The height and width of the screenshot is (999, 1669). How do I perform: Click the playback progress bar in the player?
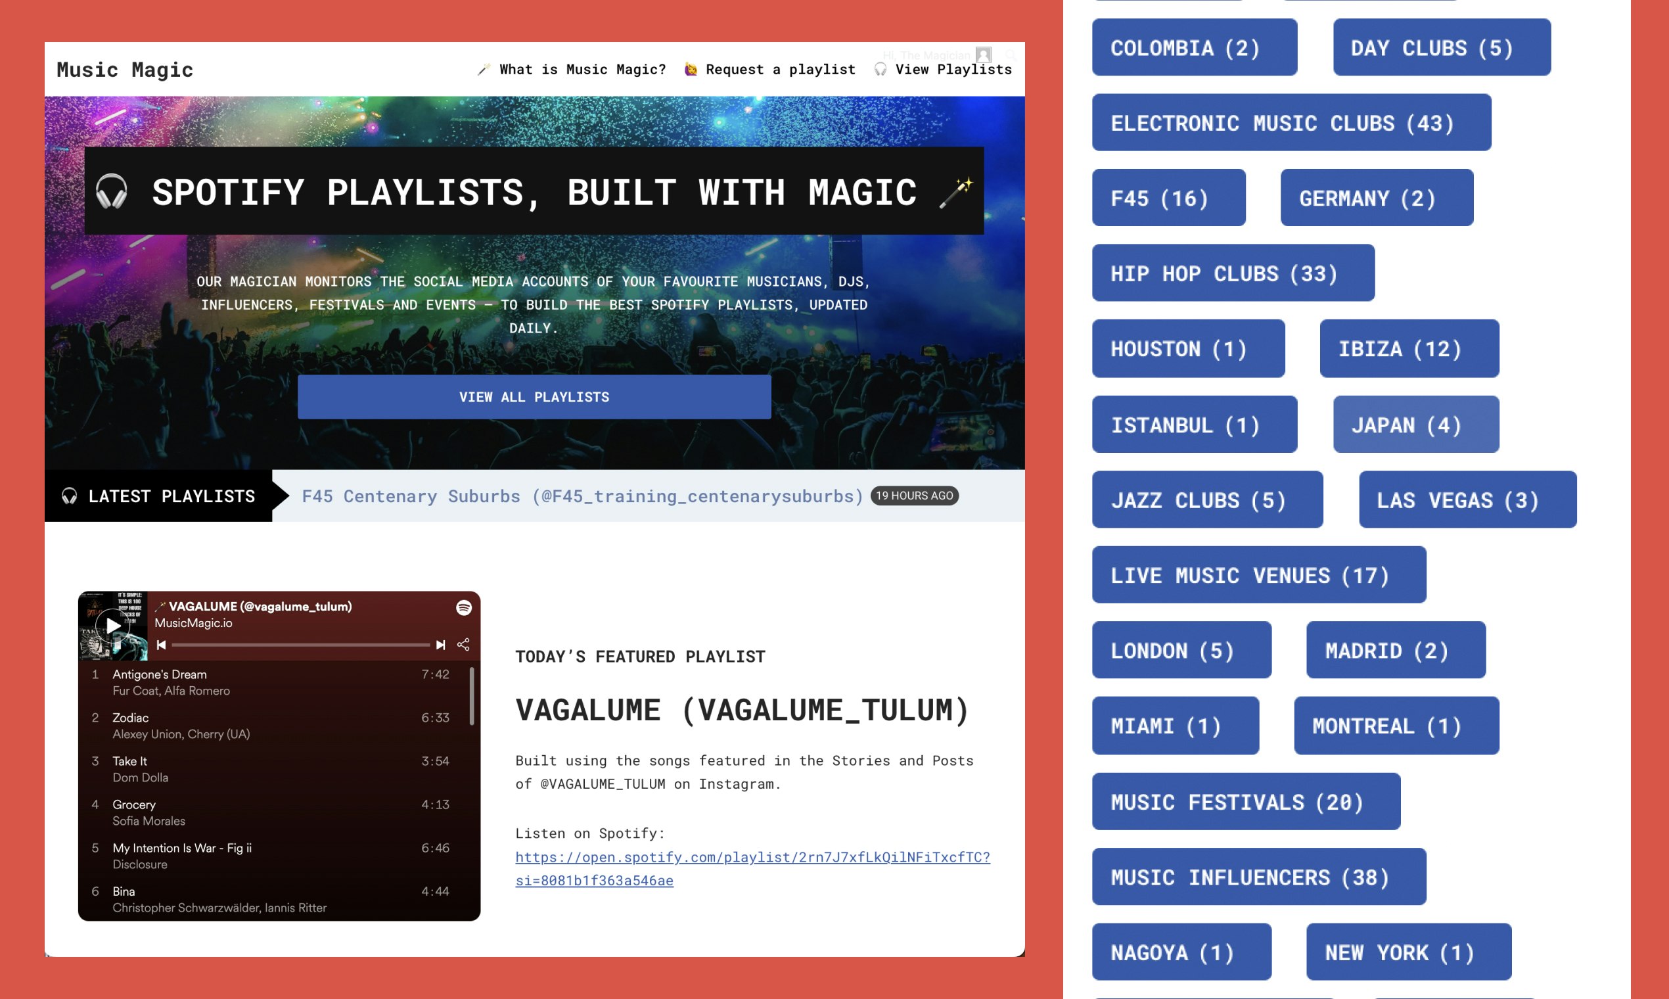[301, 645]
